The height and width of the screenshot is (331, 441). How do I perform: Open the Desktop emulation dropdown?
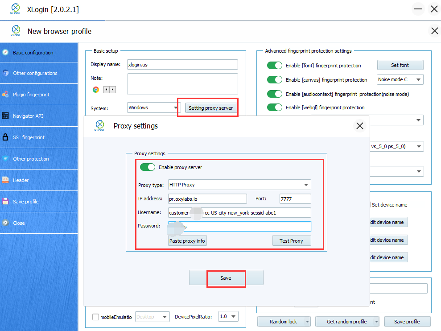[x=152, y=317]
